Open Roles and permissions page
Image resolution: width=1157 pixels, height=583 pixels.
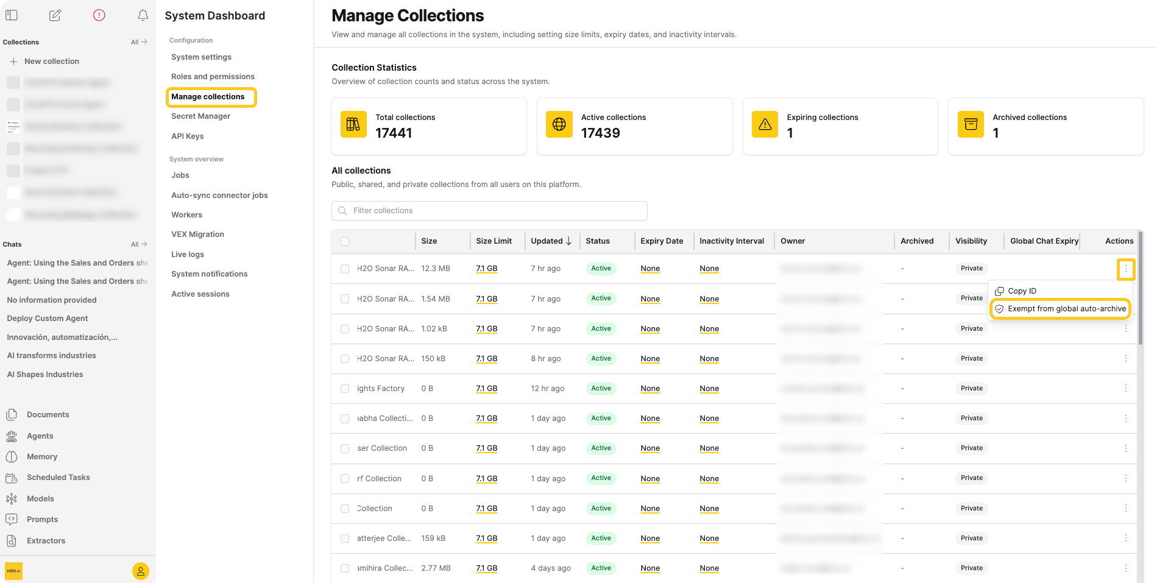point(213,77)
